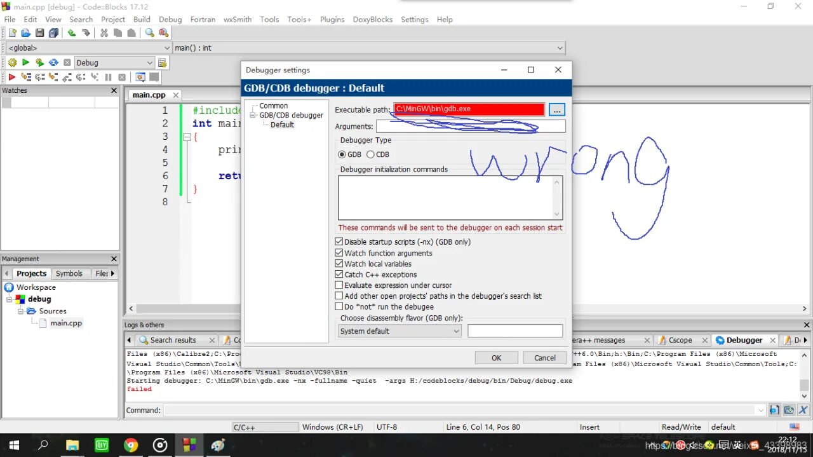The image size is (813, 457).
Task: Open the File menu
Action: 10,19
